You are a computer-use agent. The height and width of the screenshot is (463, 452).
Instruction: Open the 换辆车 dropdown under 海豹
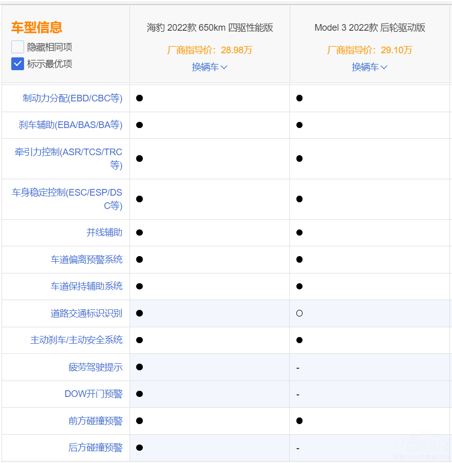(x=209, y=67)
